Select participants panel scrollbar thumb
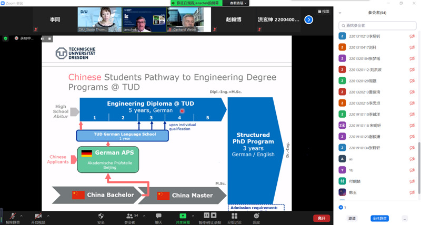The width and height of the screenshot is (421, 225). click(419, 168)
